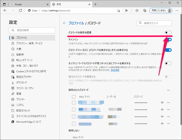Open a new tab with plus button
Screen dimensions: 182x140
pos(95,4)
